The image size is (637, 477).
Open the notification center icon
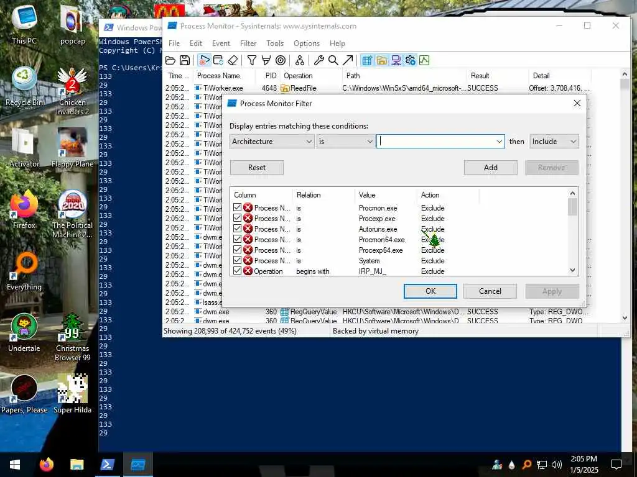click(x=616, y=465)
